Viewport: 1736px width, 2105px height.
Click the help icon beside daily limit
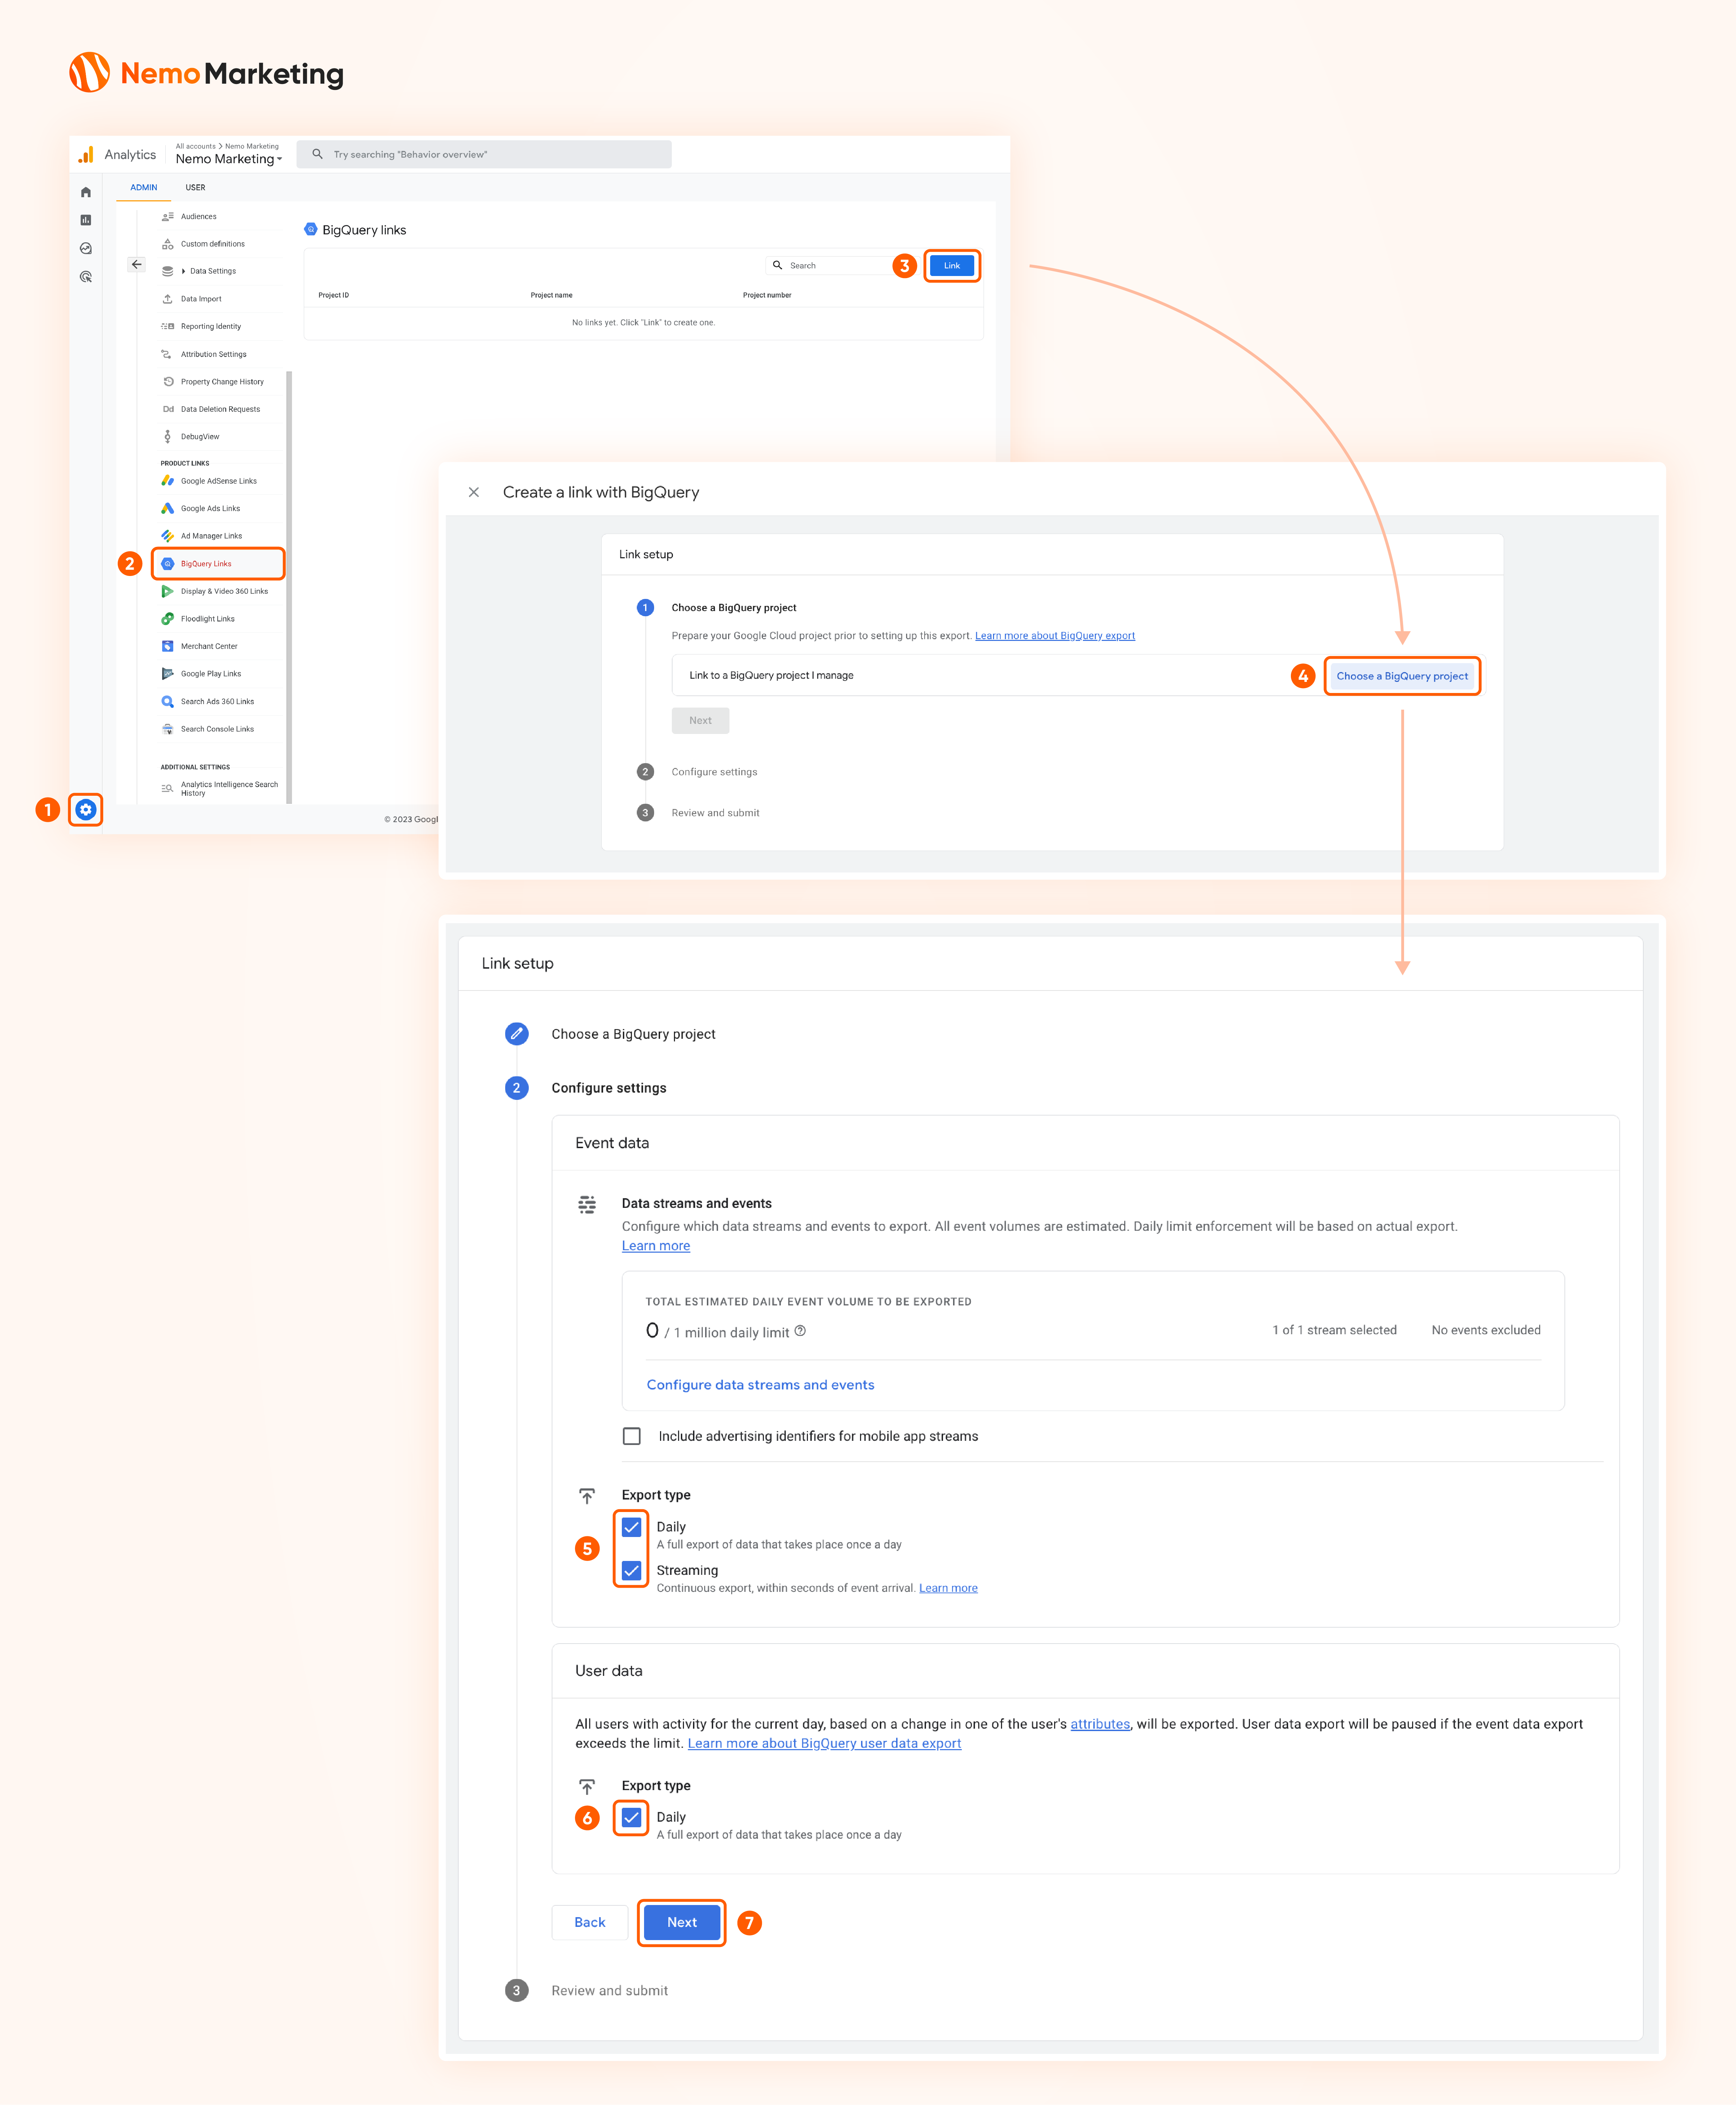pos(800,1331)
